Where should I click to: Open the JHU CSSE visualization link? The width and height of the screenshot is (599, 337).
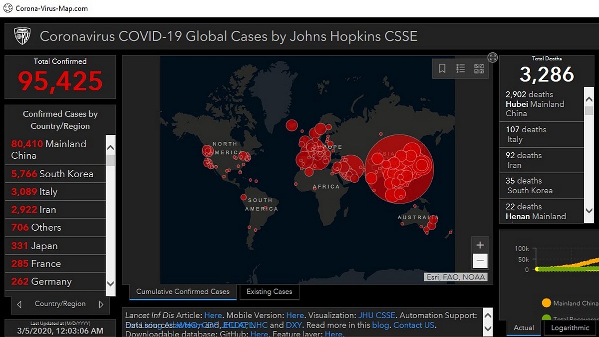[377, 315]
